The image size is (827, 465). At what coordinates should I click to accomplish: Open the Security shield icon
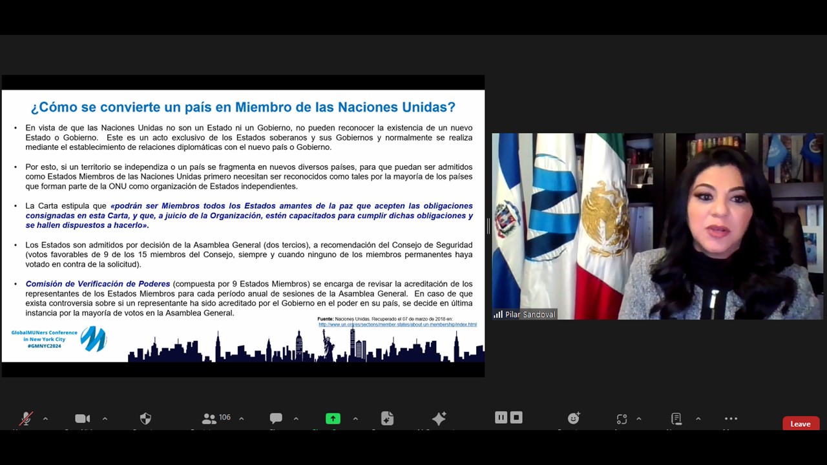[145, 418]
